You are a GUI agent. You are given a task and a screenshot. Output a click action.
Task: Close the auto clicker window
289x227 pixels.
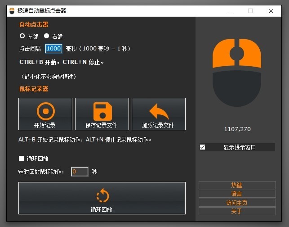(271, 11)
